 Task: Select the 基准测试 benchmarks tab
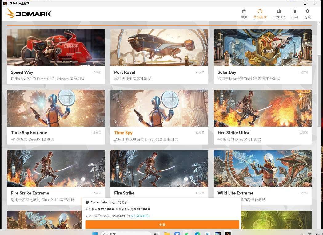click(x=260, y=14)
